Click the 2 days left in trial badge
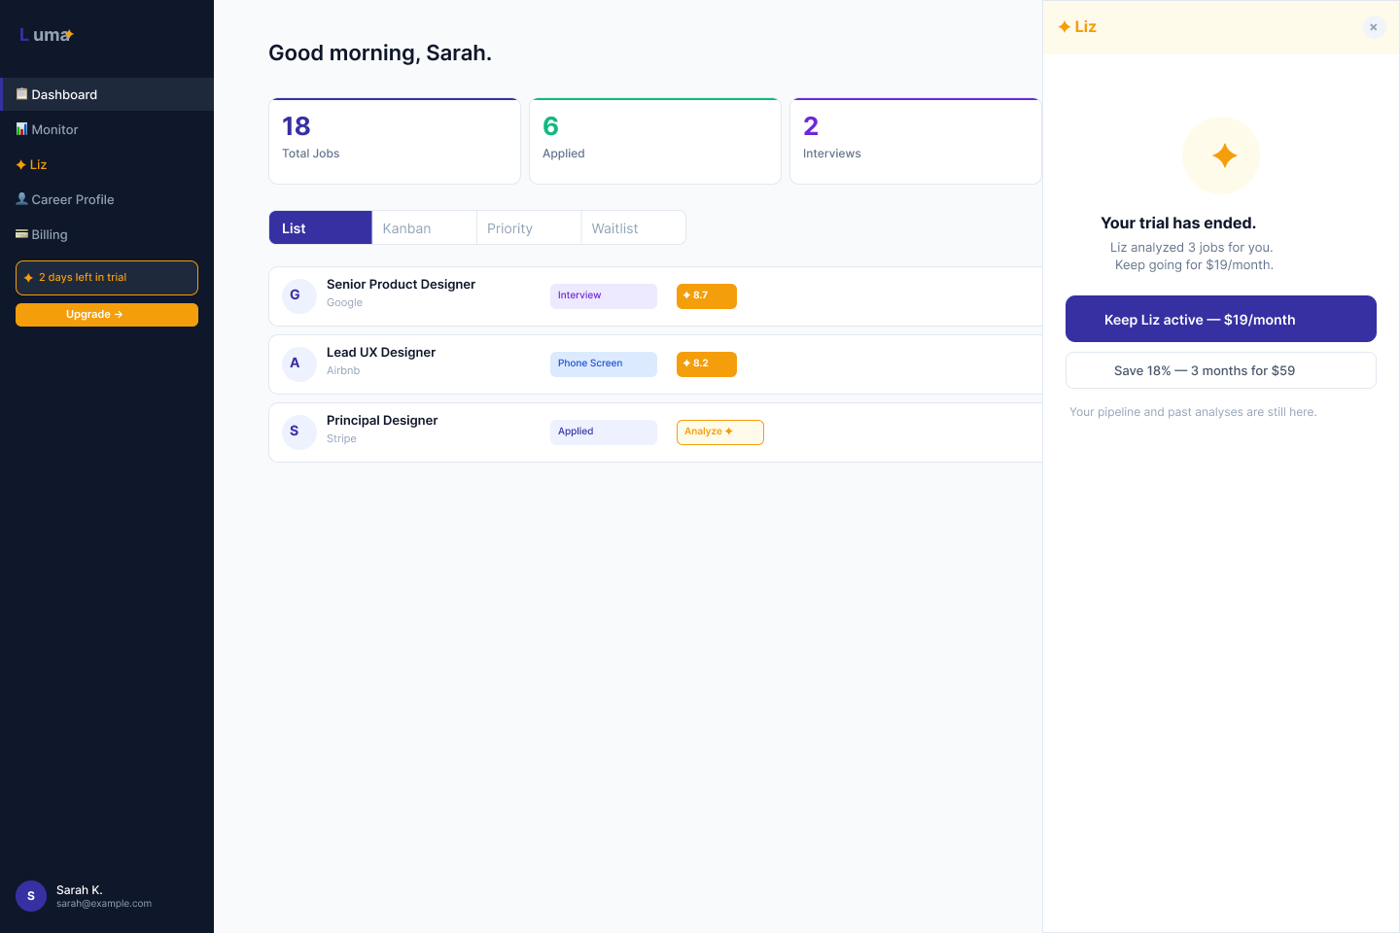1400x933 pixels. tap(107, 278)
